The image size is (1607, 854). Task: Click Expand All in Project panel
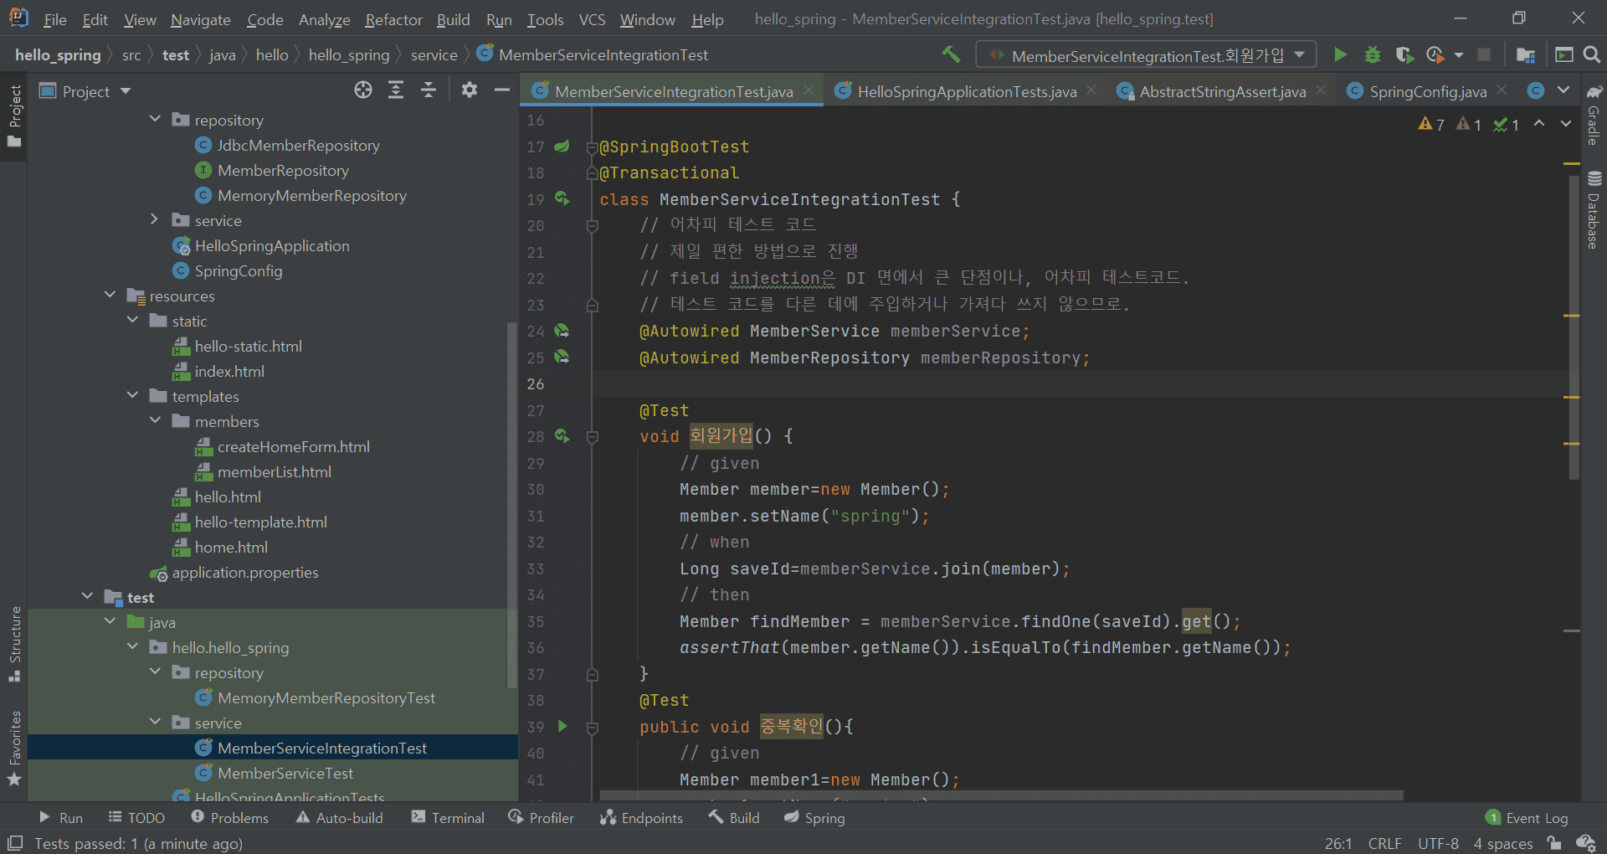[396, 90]
